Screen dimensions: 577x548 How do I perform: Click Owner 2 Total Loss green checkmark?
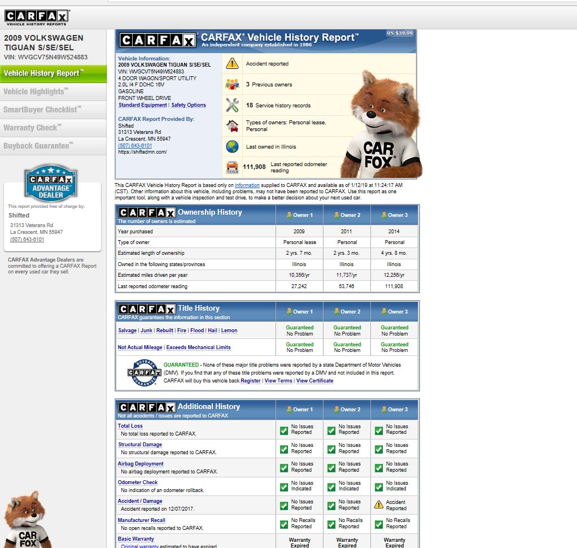coord(331,430)
